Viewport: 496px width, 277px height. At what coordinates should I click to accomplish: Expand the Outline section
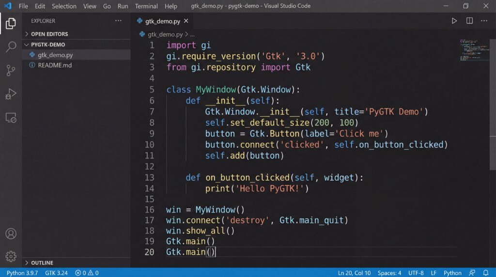(x=42, y=262)
